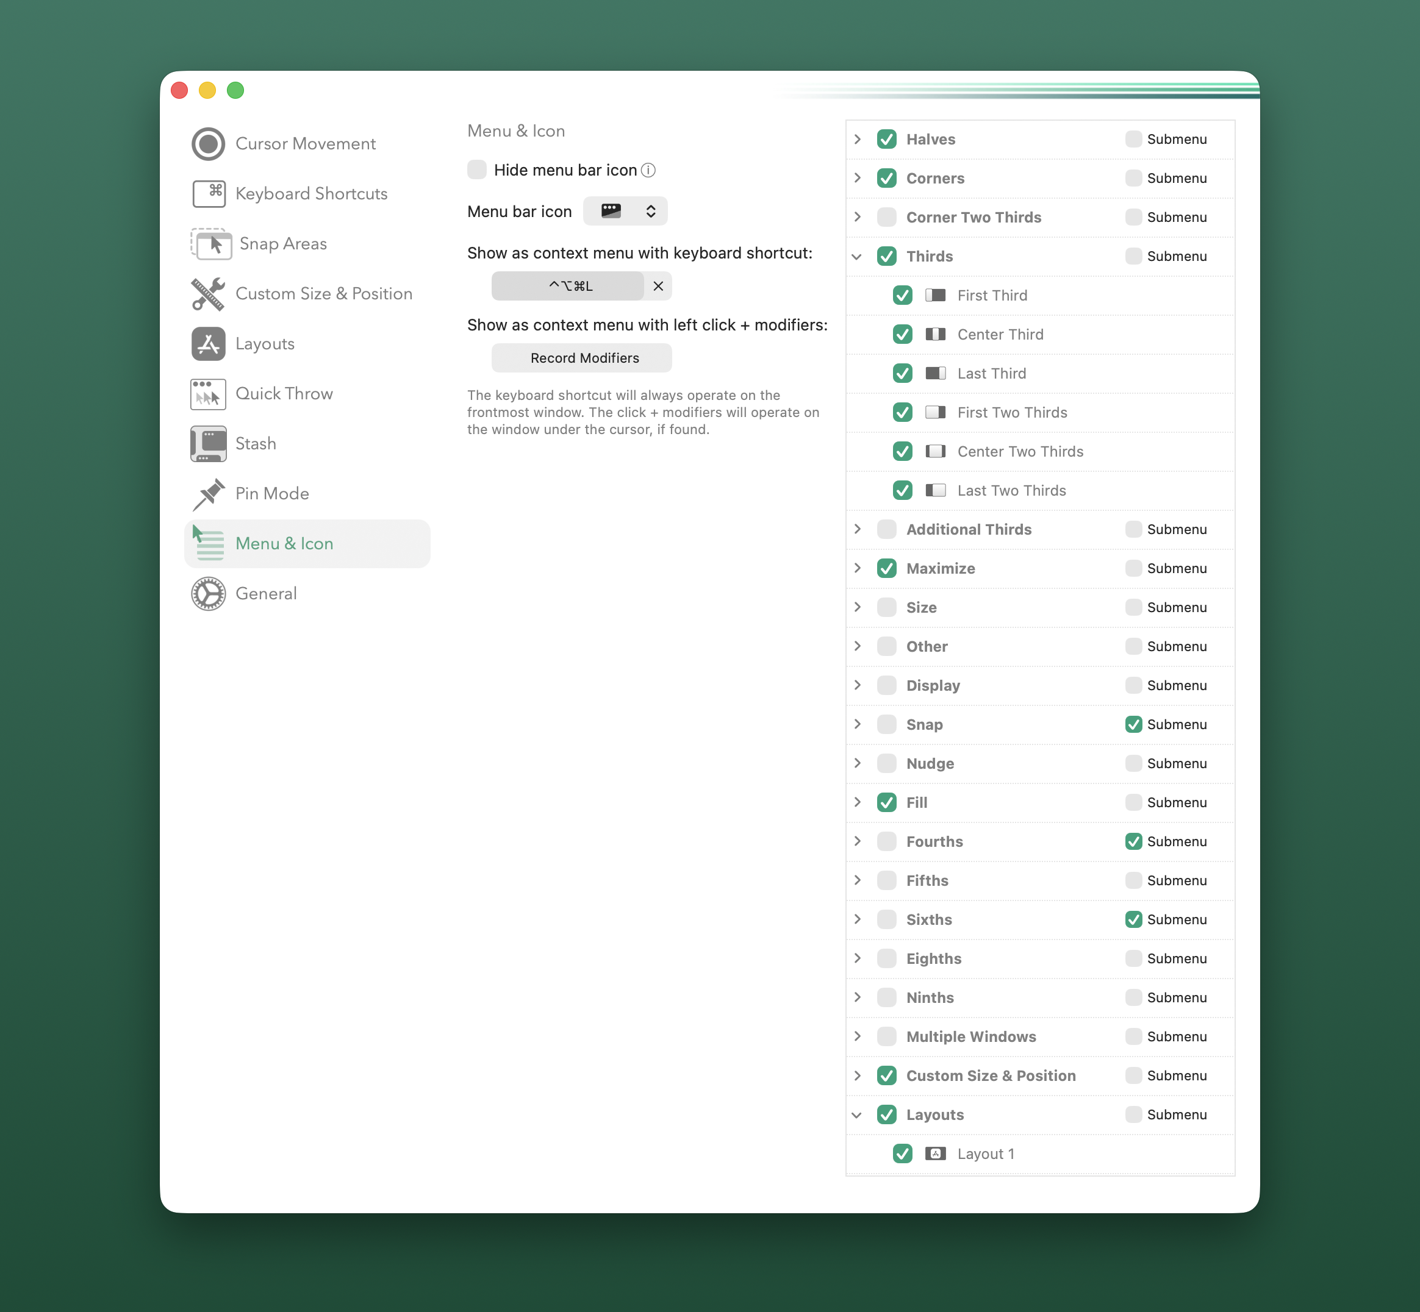Open the Stash sidebar icon
The image size is (1420, 1312).
pos(208,444)
